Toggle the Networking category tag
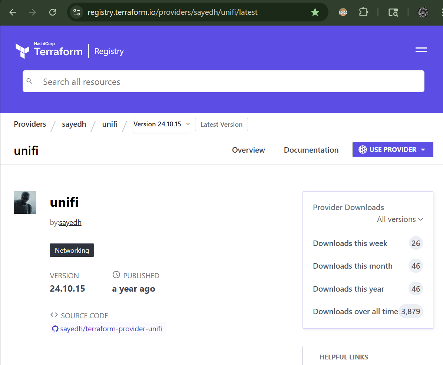The height and width of the screenshot is (365, 443). pos(72,250)
